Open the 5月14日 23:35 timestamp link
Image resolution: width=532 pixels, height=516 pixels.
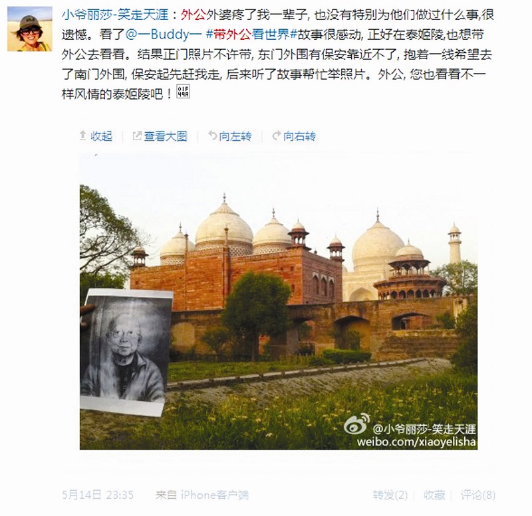[97, 495]
